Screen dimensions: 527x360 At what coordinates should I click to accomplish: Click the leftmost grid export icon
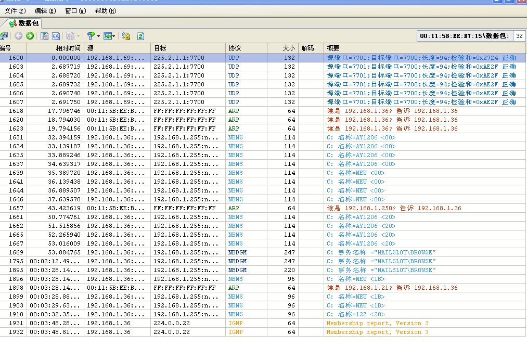pos(3,36)
